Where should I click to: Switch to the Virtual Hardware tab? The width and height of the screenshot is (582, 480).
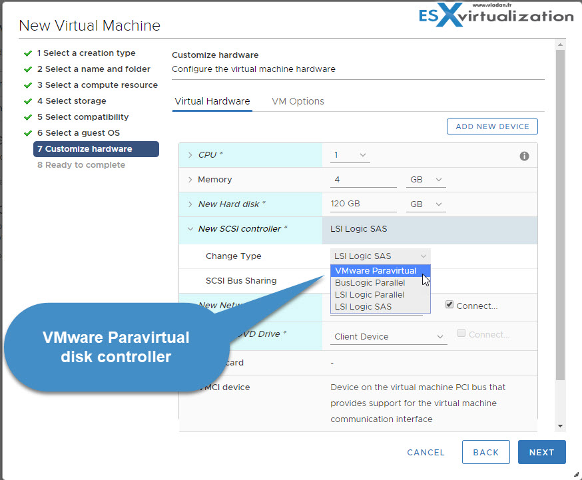pos(212,101)
